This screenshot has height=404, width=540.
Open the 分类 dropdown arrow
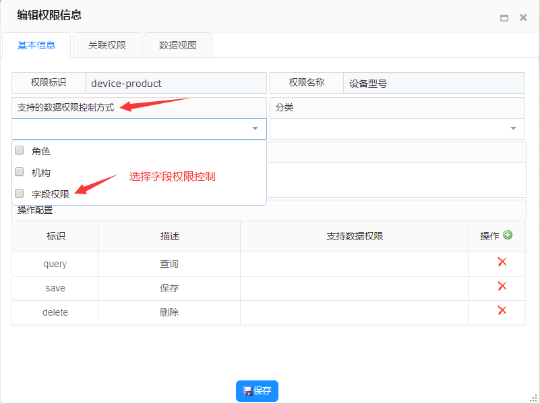point(513,128)
